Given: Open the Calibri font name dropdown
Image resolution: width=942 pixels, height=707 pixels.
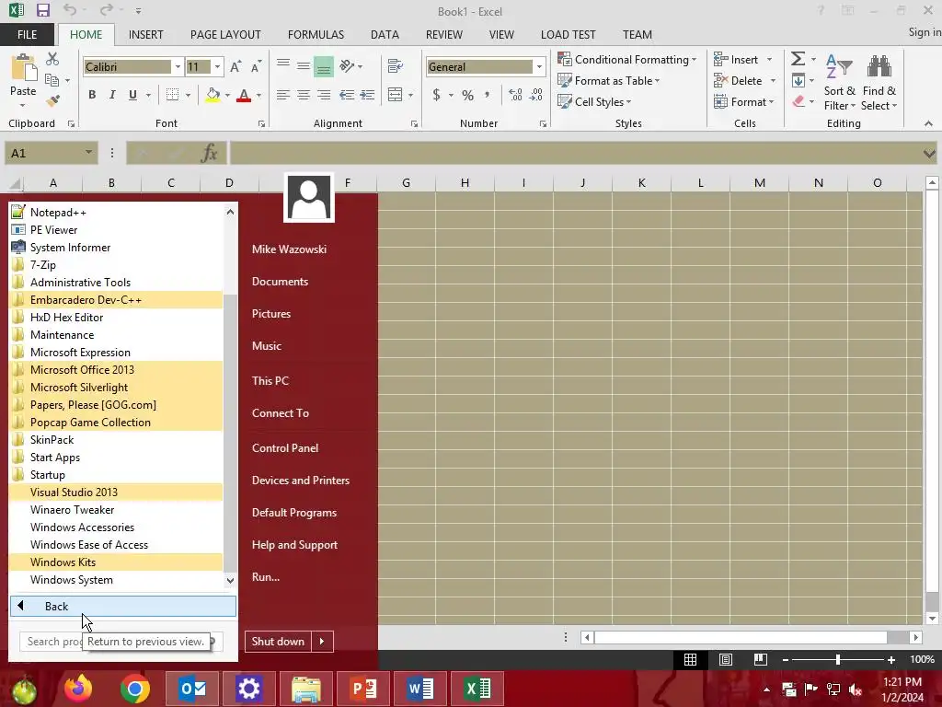Looking at the screenshot, I should coord(178,66).
